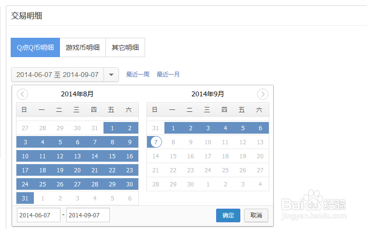Click the 最近一月 link
The image size is (367, 229).
tap(168, 75)
